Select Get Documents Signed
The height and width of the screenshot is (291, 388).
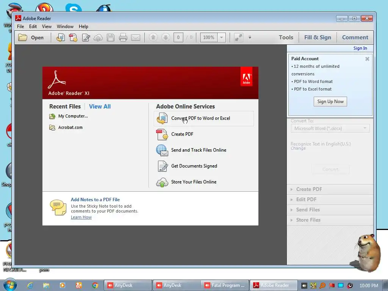tap(194, 166)
